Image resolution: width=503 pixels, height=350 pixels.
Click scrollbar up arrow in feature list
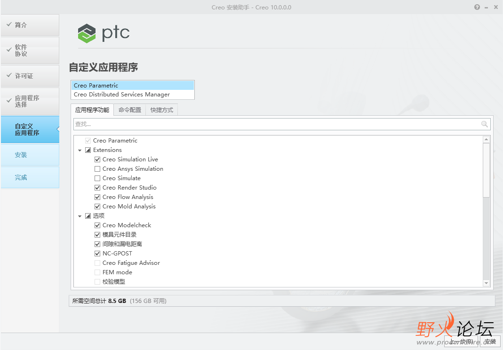[x=487, y=139]
